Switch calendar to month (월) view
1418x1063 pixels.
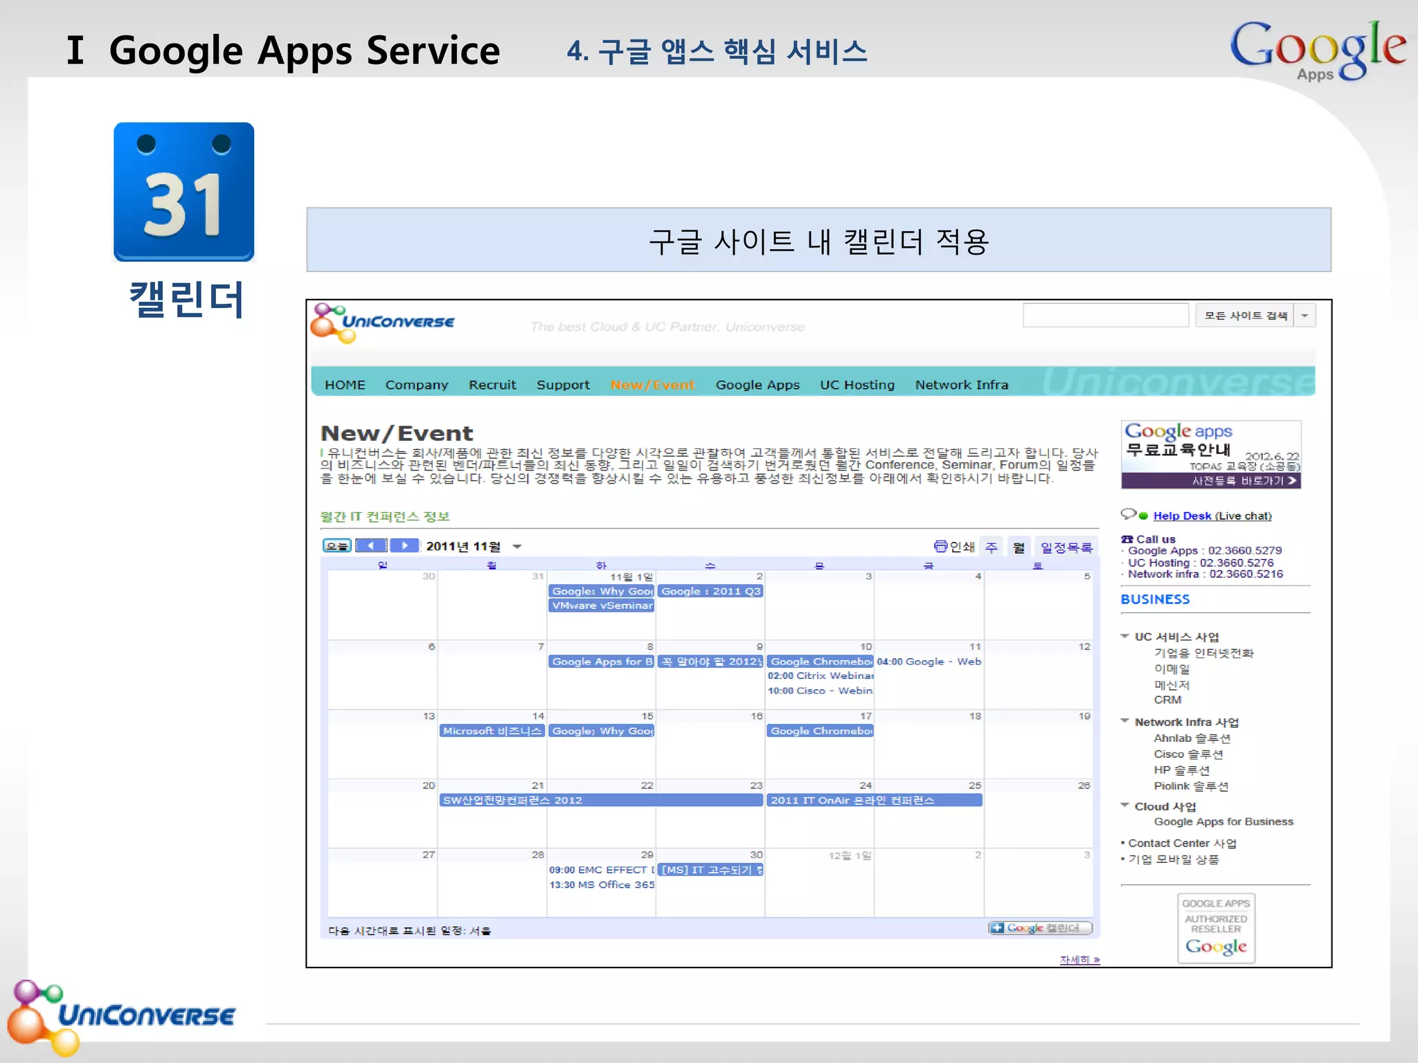pyautogui.click(x=1018, y=547)
